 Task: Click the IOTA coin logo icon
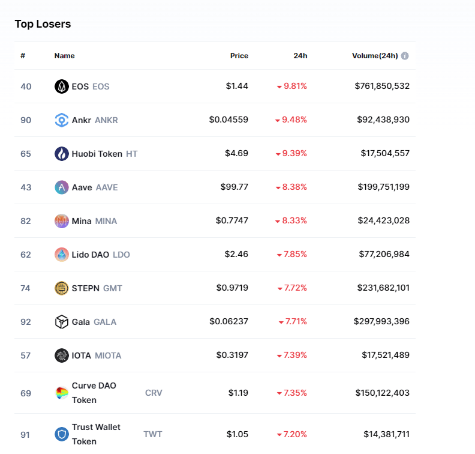pos(62,356)
